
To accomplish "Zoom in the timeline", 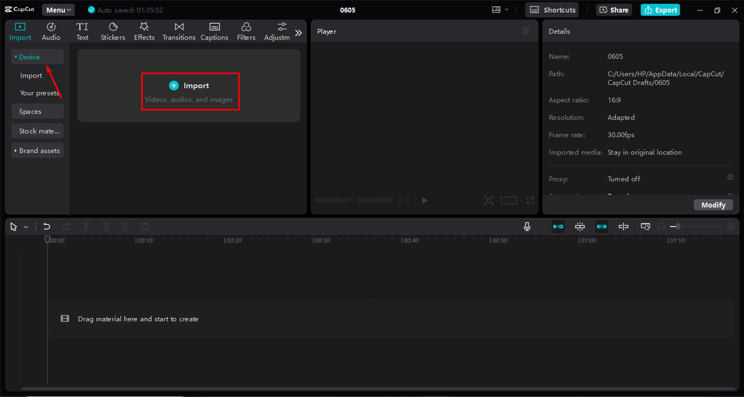I will click(731, 227).
